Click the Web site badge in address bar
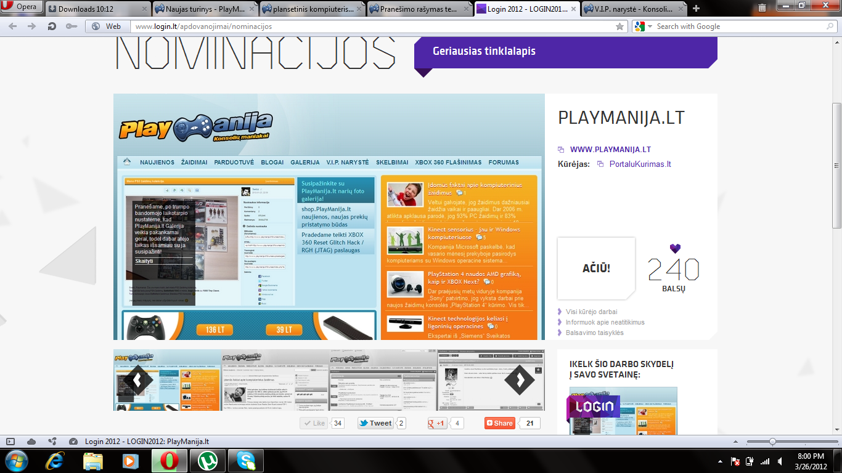The image size is (842, 473). [x=107, y=26]
